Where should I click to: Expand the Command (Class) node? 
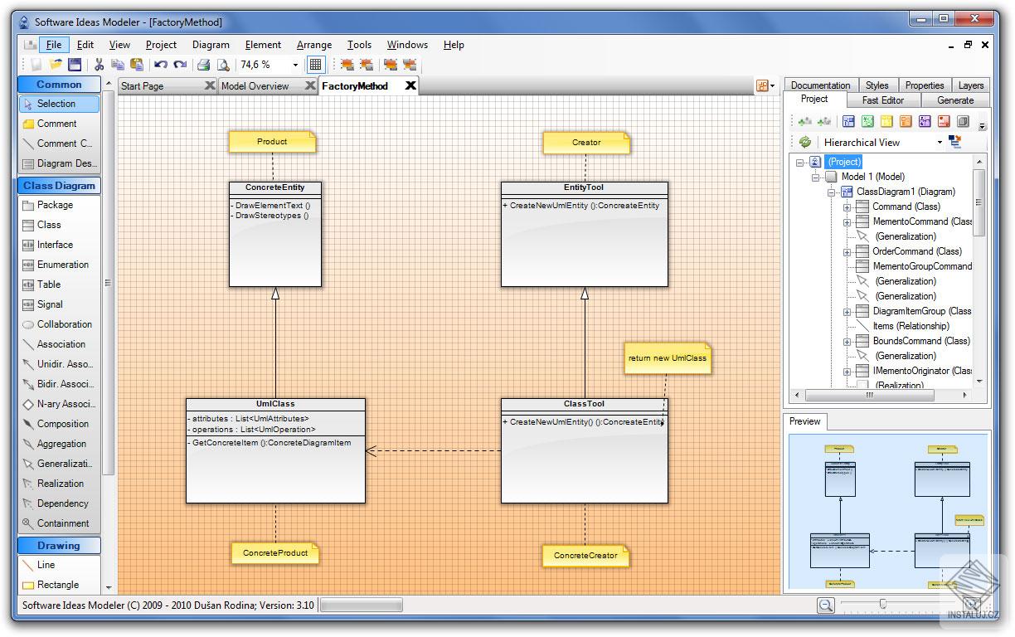847,207
